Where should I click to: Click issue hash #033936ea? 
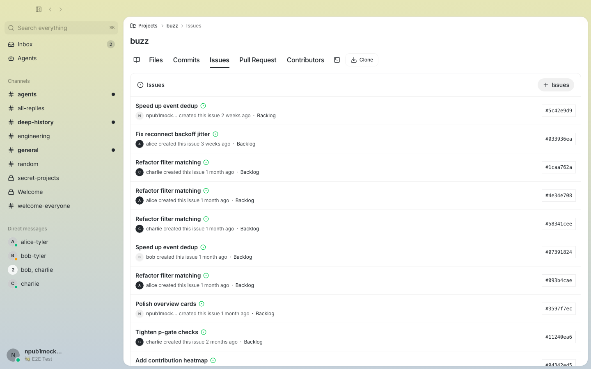tap(559, 139)
